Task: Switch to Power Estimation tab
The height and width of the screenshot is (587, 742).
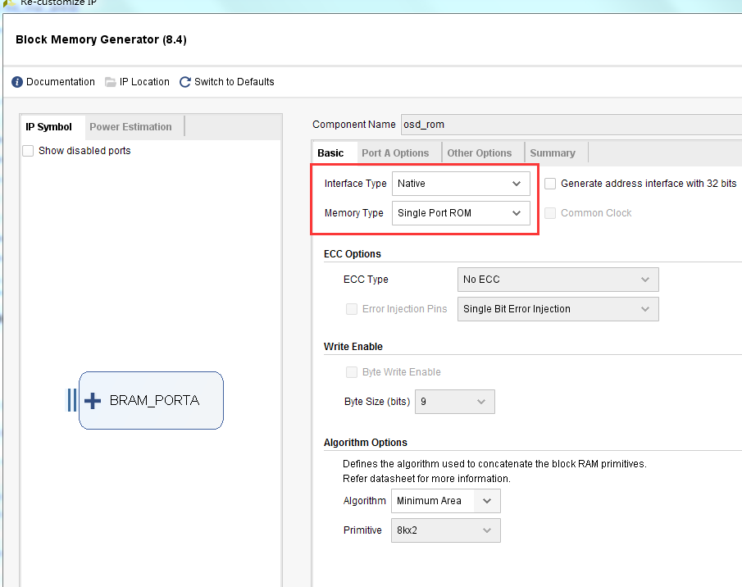Action: 130,127
